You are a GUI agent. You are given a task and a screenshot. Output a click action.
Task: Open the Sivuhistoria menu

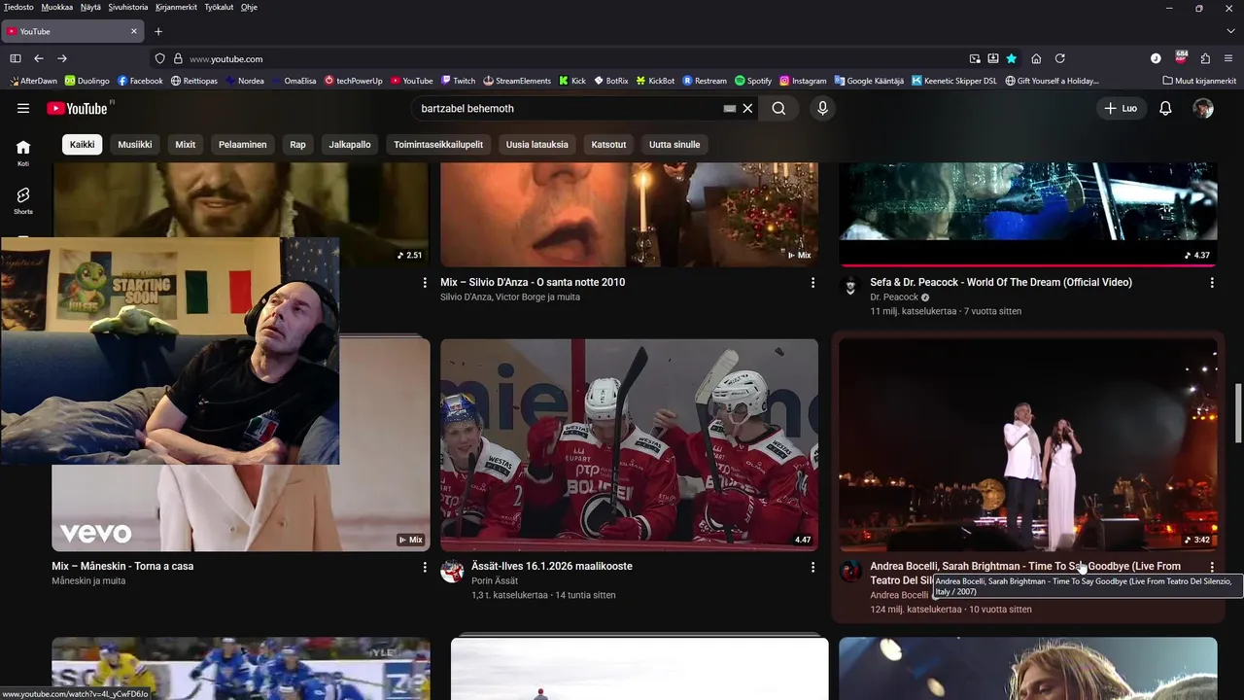tap(128, 7)
